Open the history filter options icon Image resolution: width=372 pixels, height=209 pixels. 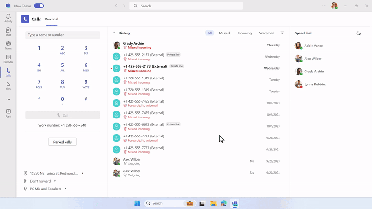coord(282,33)
